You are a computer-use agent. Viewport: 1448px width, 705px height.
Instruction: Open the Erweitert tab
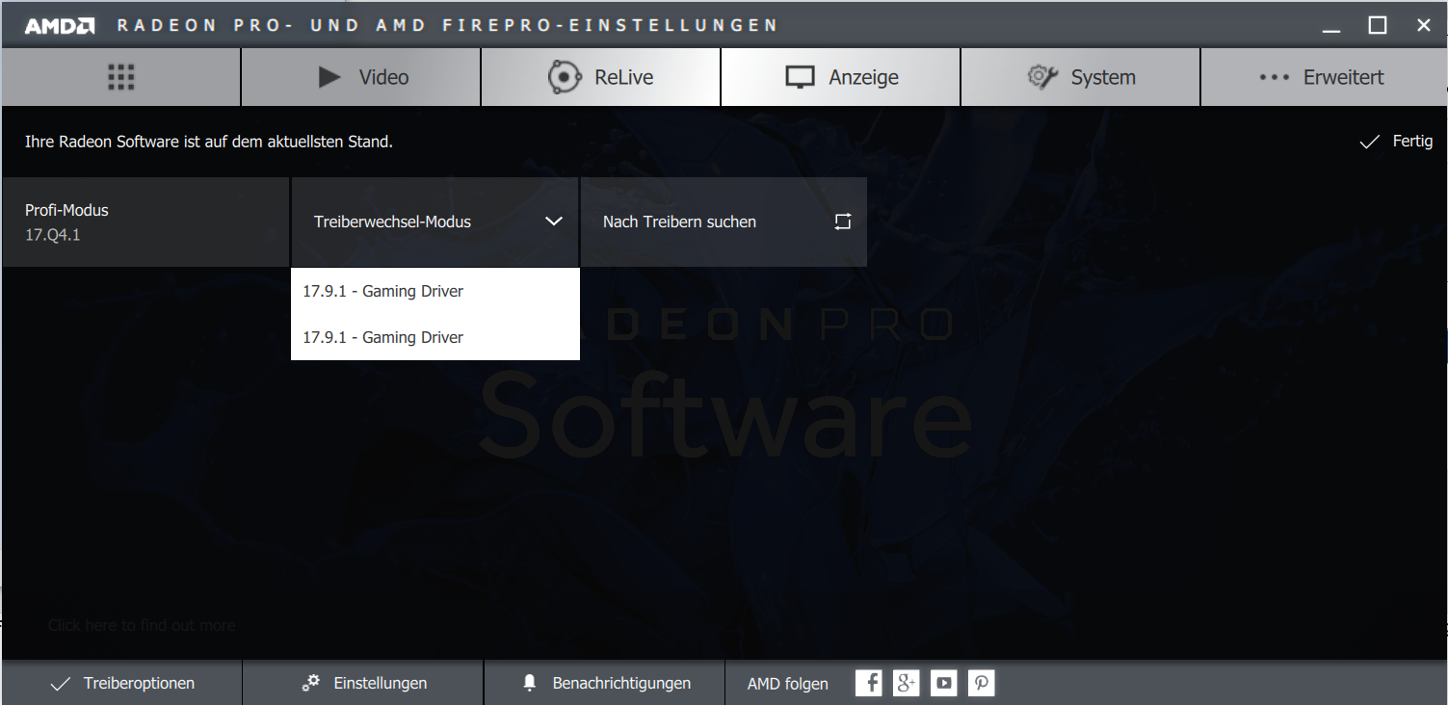click(1323, 77)
